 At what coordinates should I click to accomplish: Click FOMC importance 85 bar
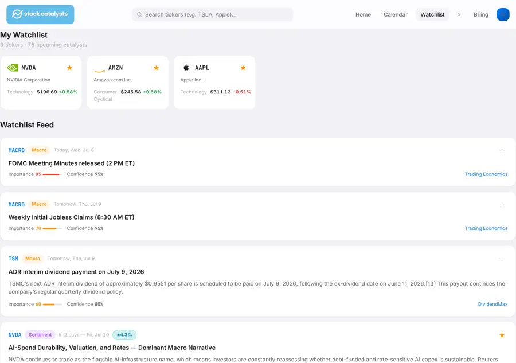click(52, 174)
